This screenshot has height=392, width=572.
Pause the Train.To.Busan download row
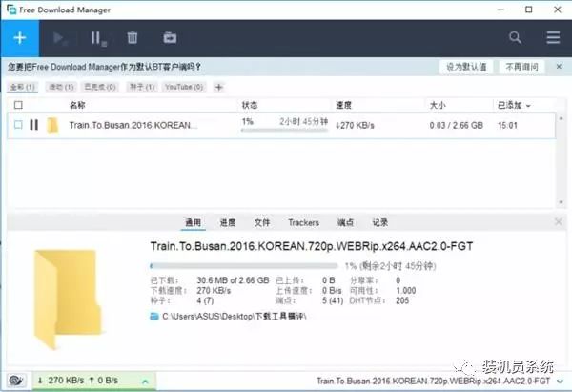coord(34,125)
